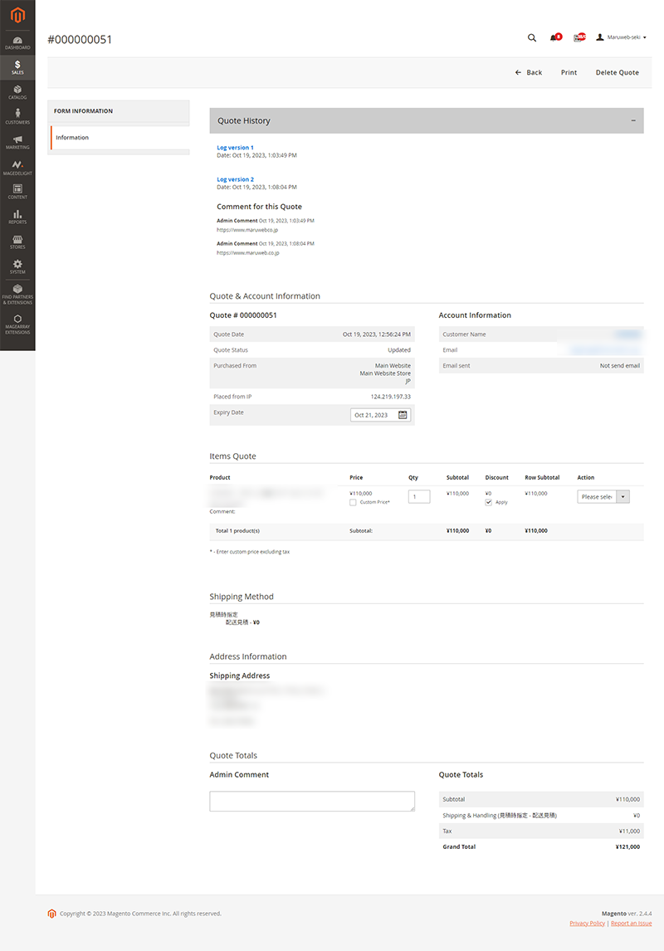
Task: Open the expiry date calendar picker
Action: point(403,415)
